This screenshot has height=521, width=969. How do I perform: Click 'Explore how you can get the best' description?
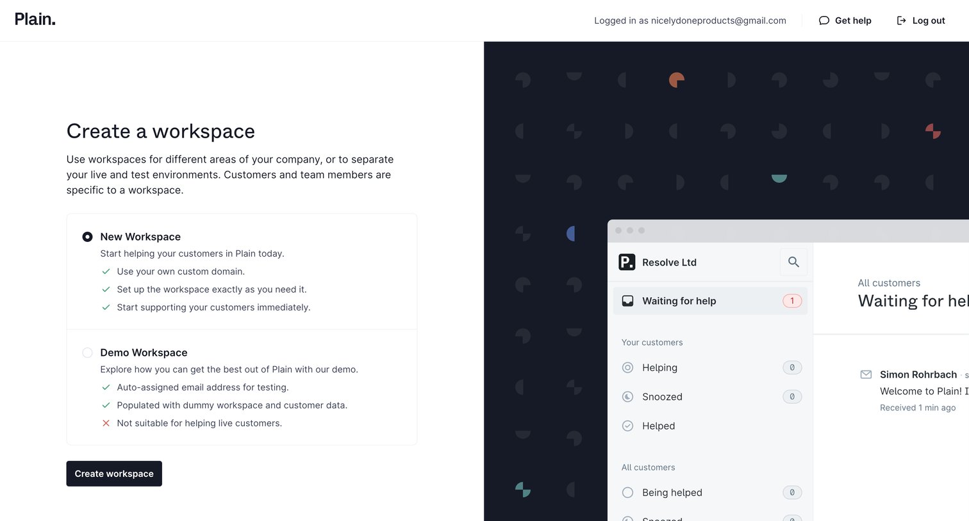pyautogui.click(x=229, y=369)
